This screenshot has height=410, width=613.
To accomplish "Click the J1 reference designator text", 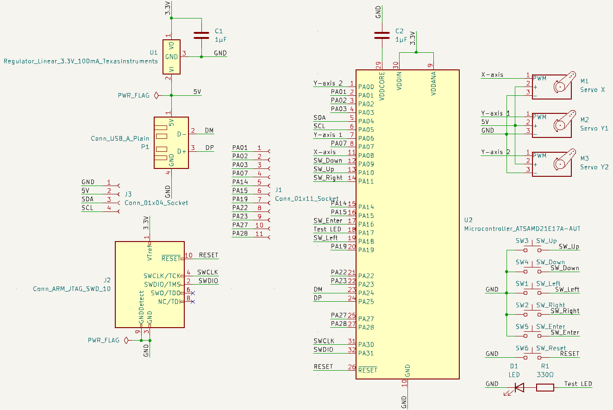I will (278, 190).
